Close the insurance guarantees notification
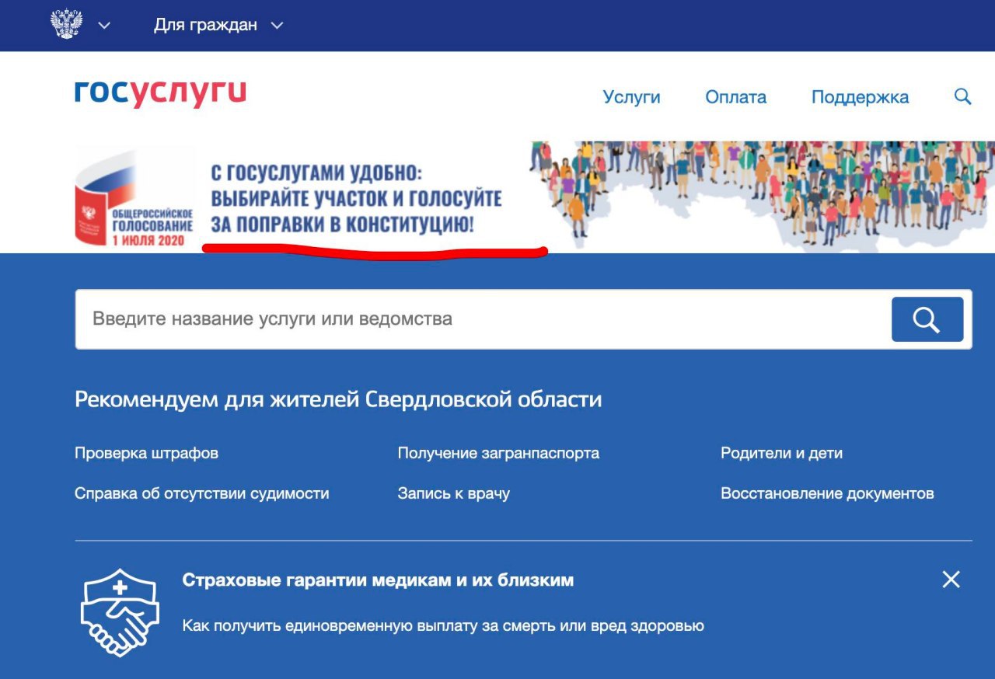Screen dimensions: 995x679 951,580
